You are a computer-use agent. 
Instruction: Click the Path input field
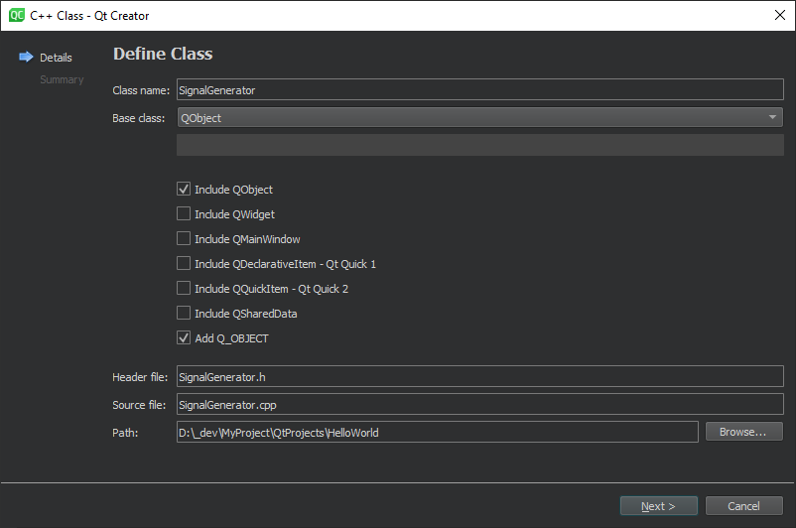(x=437, y=432)
